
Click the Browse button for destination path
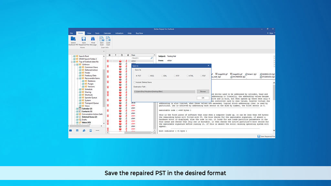(203, 92)
